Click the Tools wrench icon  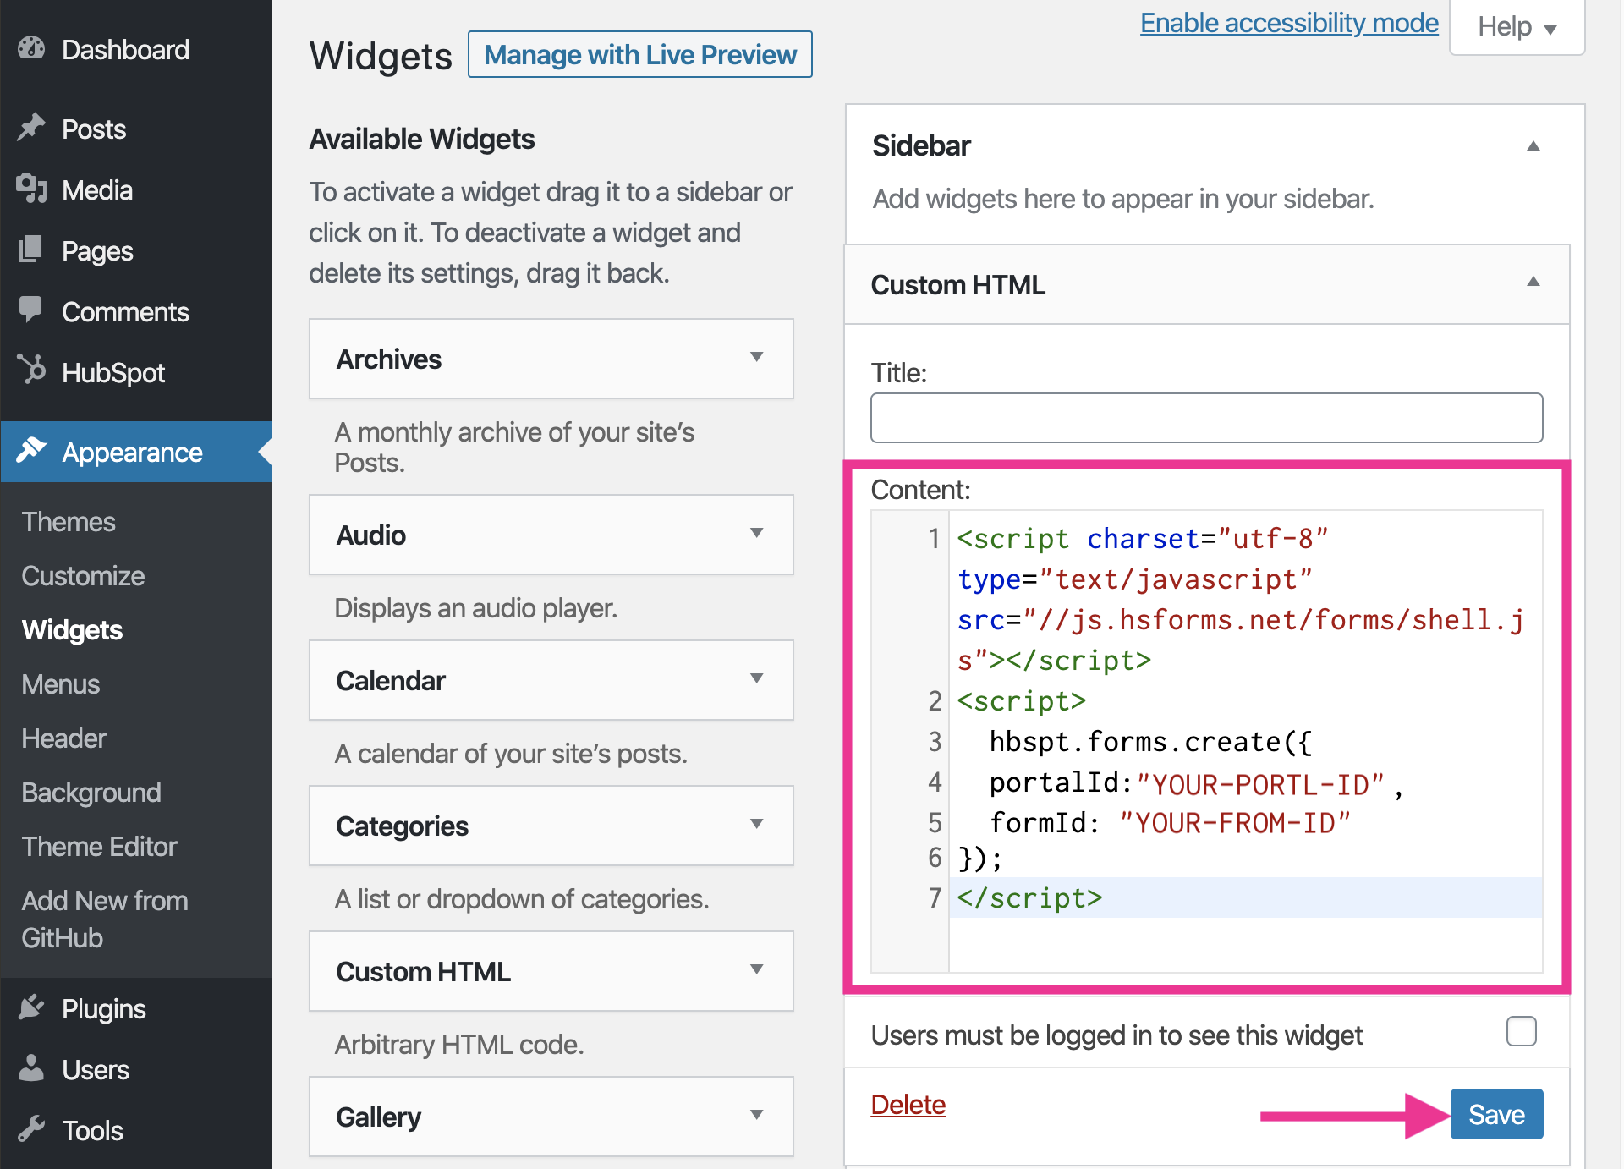click(x=31, y=1128)
